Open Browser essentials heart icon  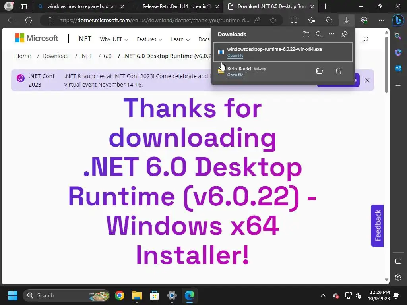[364, 20]
